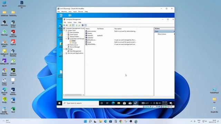The width and height of the screenshot is (221, 124).
Task: Select the Administrator user row
Action: click(x=111, y=31)
